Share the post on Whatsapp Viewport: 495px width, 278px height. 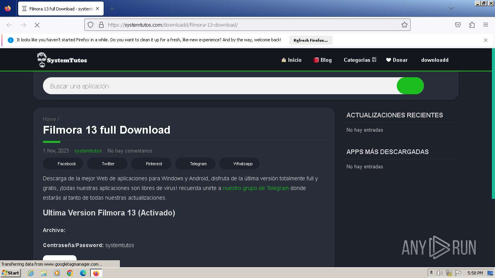tap(239, 164)
